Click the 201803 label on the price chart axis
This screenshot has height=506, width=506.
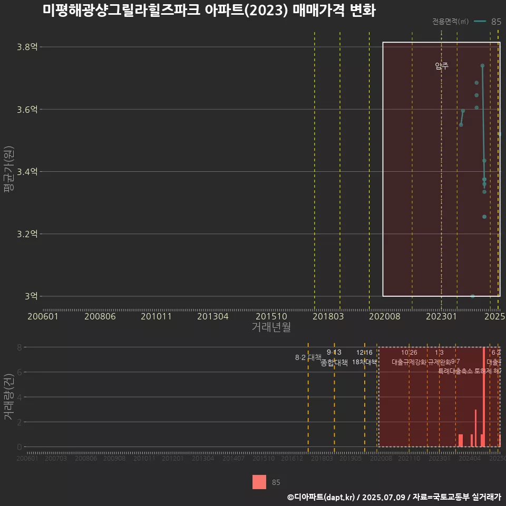point(328,316)
